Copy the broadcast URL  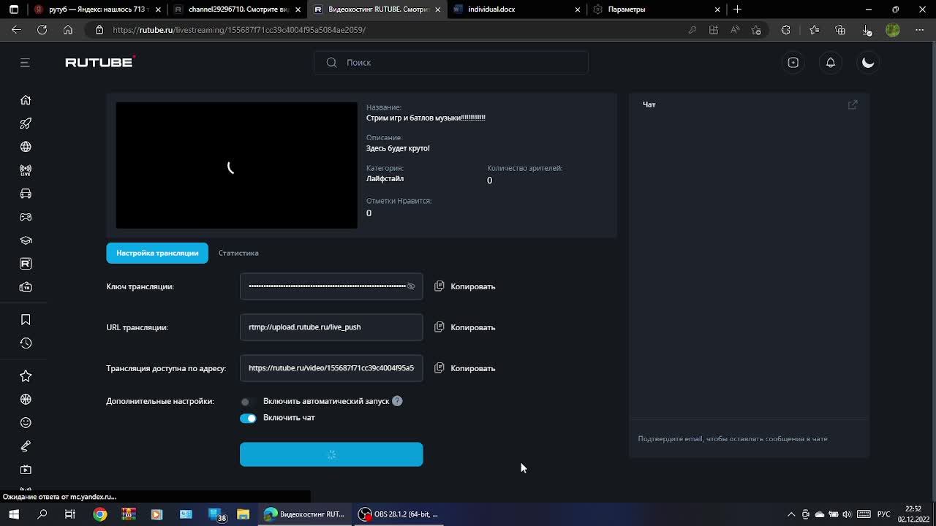[465, 327]
